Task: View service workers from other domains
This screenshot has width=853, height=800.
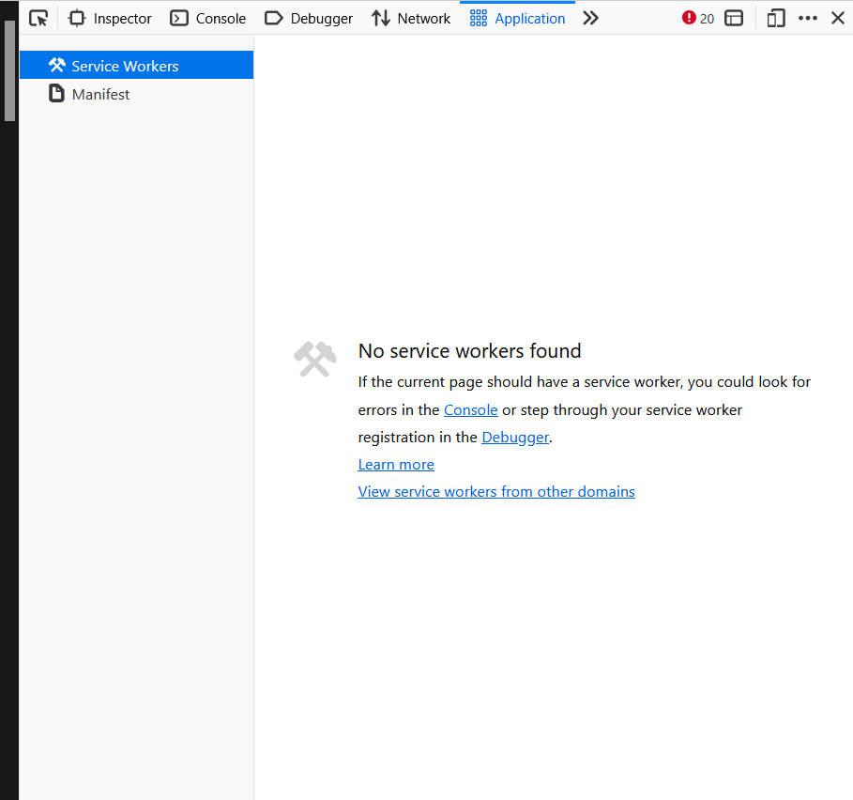Action: click(x=496, y=491)
